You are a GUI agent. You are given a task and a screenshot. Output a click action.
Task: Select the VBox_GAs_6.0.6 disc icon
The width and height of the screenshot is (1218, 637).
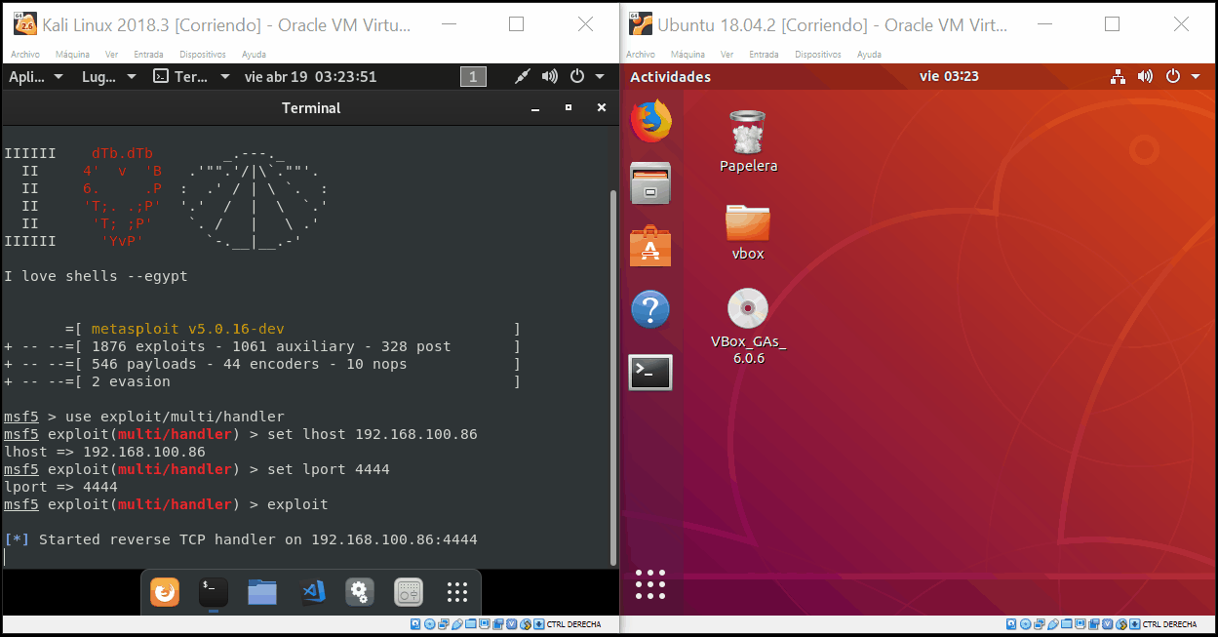(x=748, y=327)
